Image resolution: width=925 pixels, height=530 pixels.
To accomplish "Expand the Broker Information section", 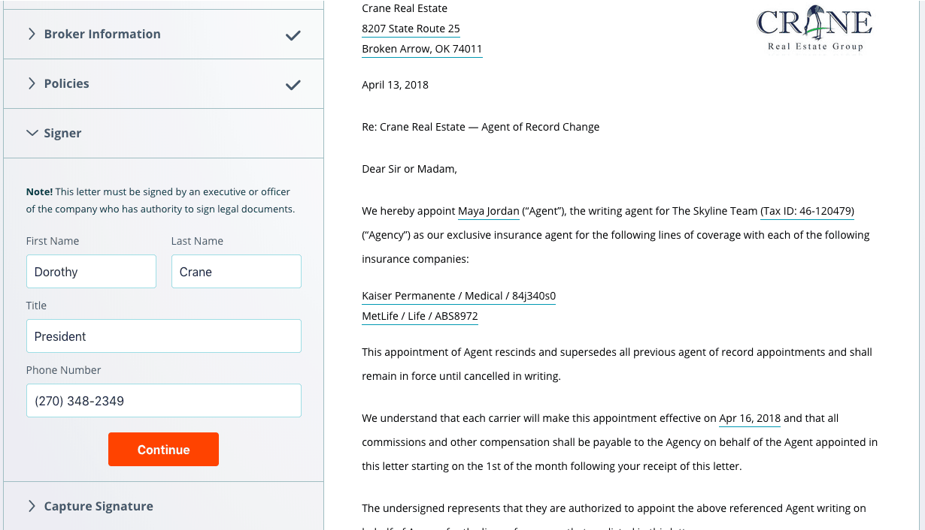I will tap(102, 34).
